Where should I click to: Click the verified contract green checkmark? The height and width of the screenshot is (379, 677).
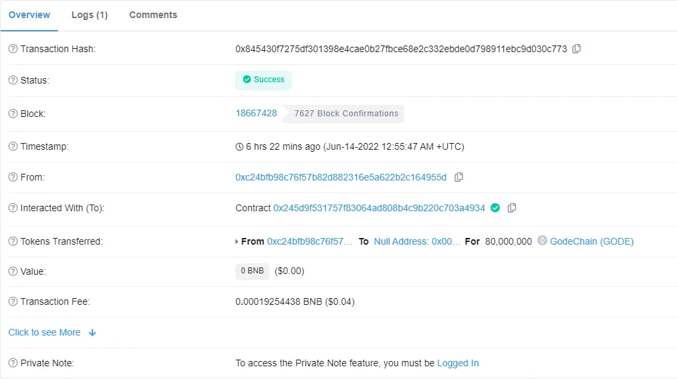click(x=495, y=208)
